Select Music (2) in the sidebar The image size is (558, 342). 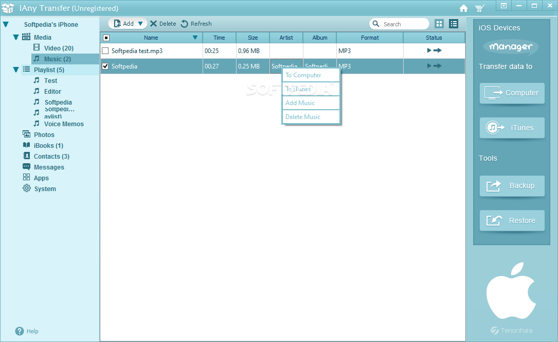[57, 59]
